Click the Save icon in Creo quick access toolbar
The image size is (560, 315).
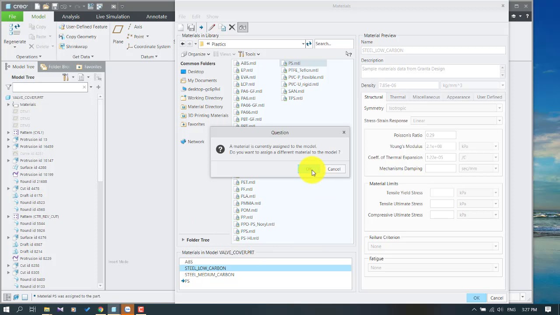(x=55, y=7)
